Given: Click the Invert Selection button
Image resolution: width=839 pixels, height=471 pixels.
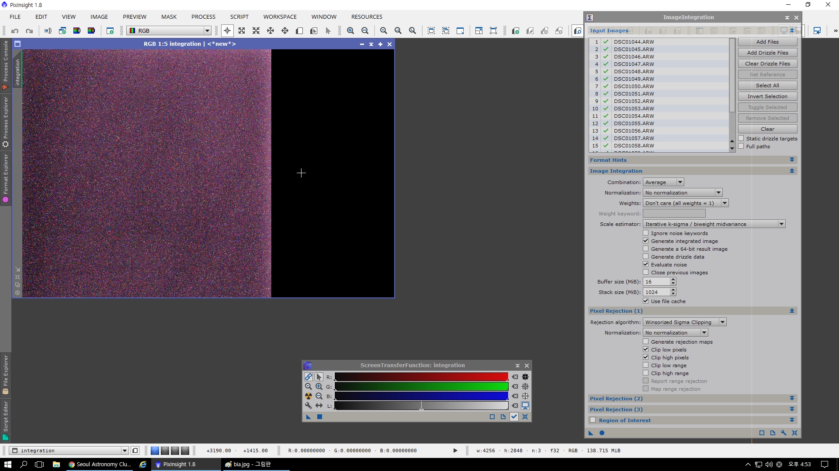Looking at the screenshot, I should [x=767, y=96].
